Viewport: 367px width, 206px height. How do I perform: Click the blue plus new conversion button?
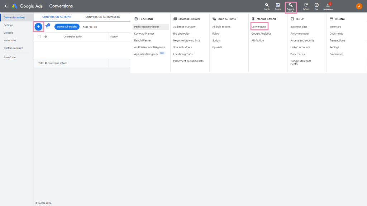click(x=38, y=26)
